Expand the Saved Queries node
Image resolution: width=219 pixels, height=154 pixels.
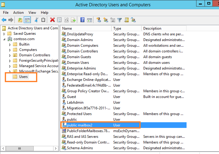4,34
